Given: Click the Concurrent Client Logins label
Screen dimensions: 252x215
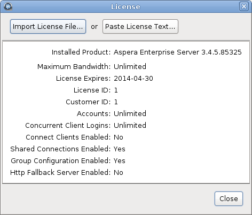Looking at the screenshot, I should (68, 126).
